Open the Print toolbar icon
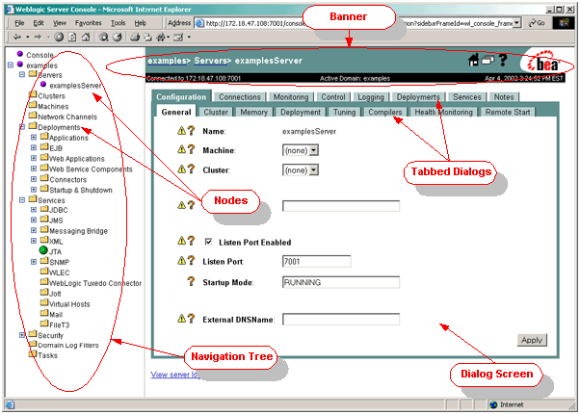 click(x=135, y=37)
